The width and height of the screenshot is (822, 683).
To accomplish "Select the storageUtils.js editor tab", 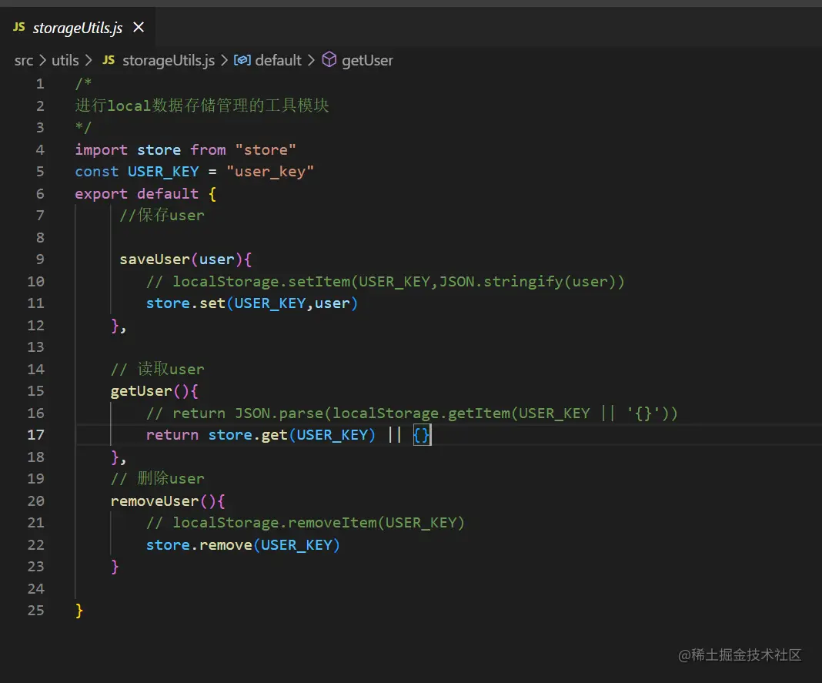I will click(78, 27).
